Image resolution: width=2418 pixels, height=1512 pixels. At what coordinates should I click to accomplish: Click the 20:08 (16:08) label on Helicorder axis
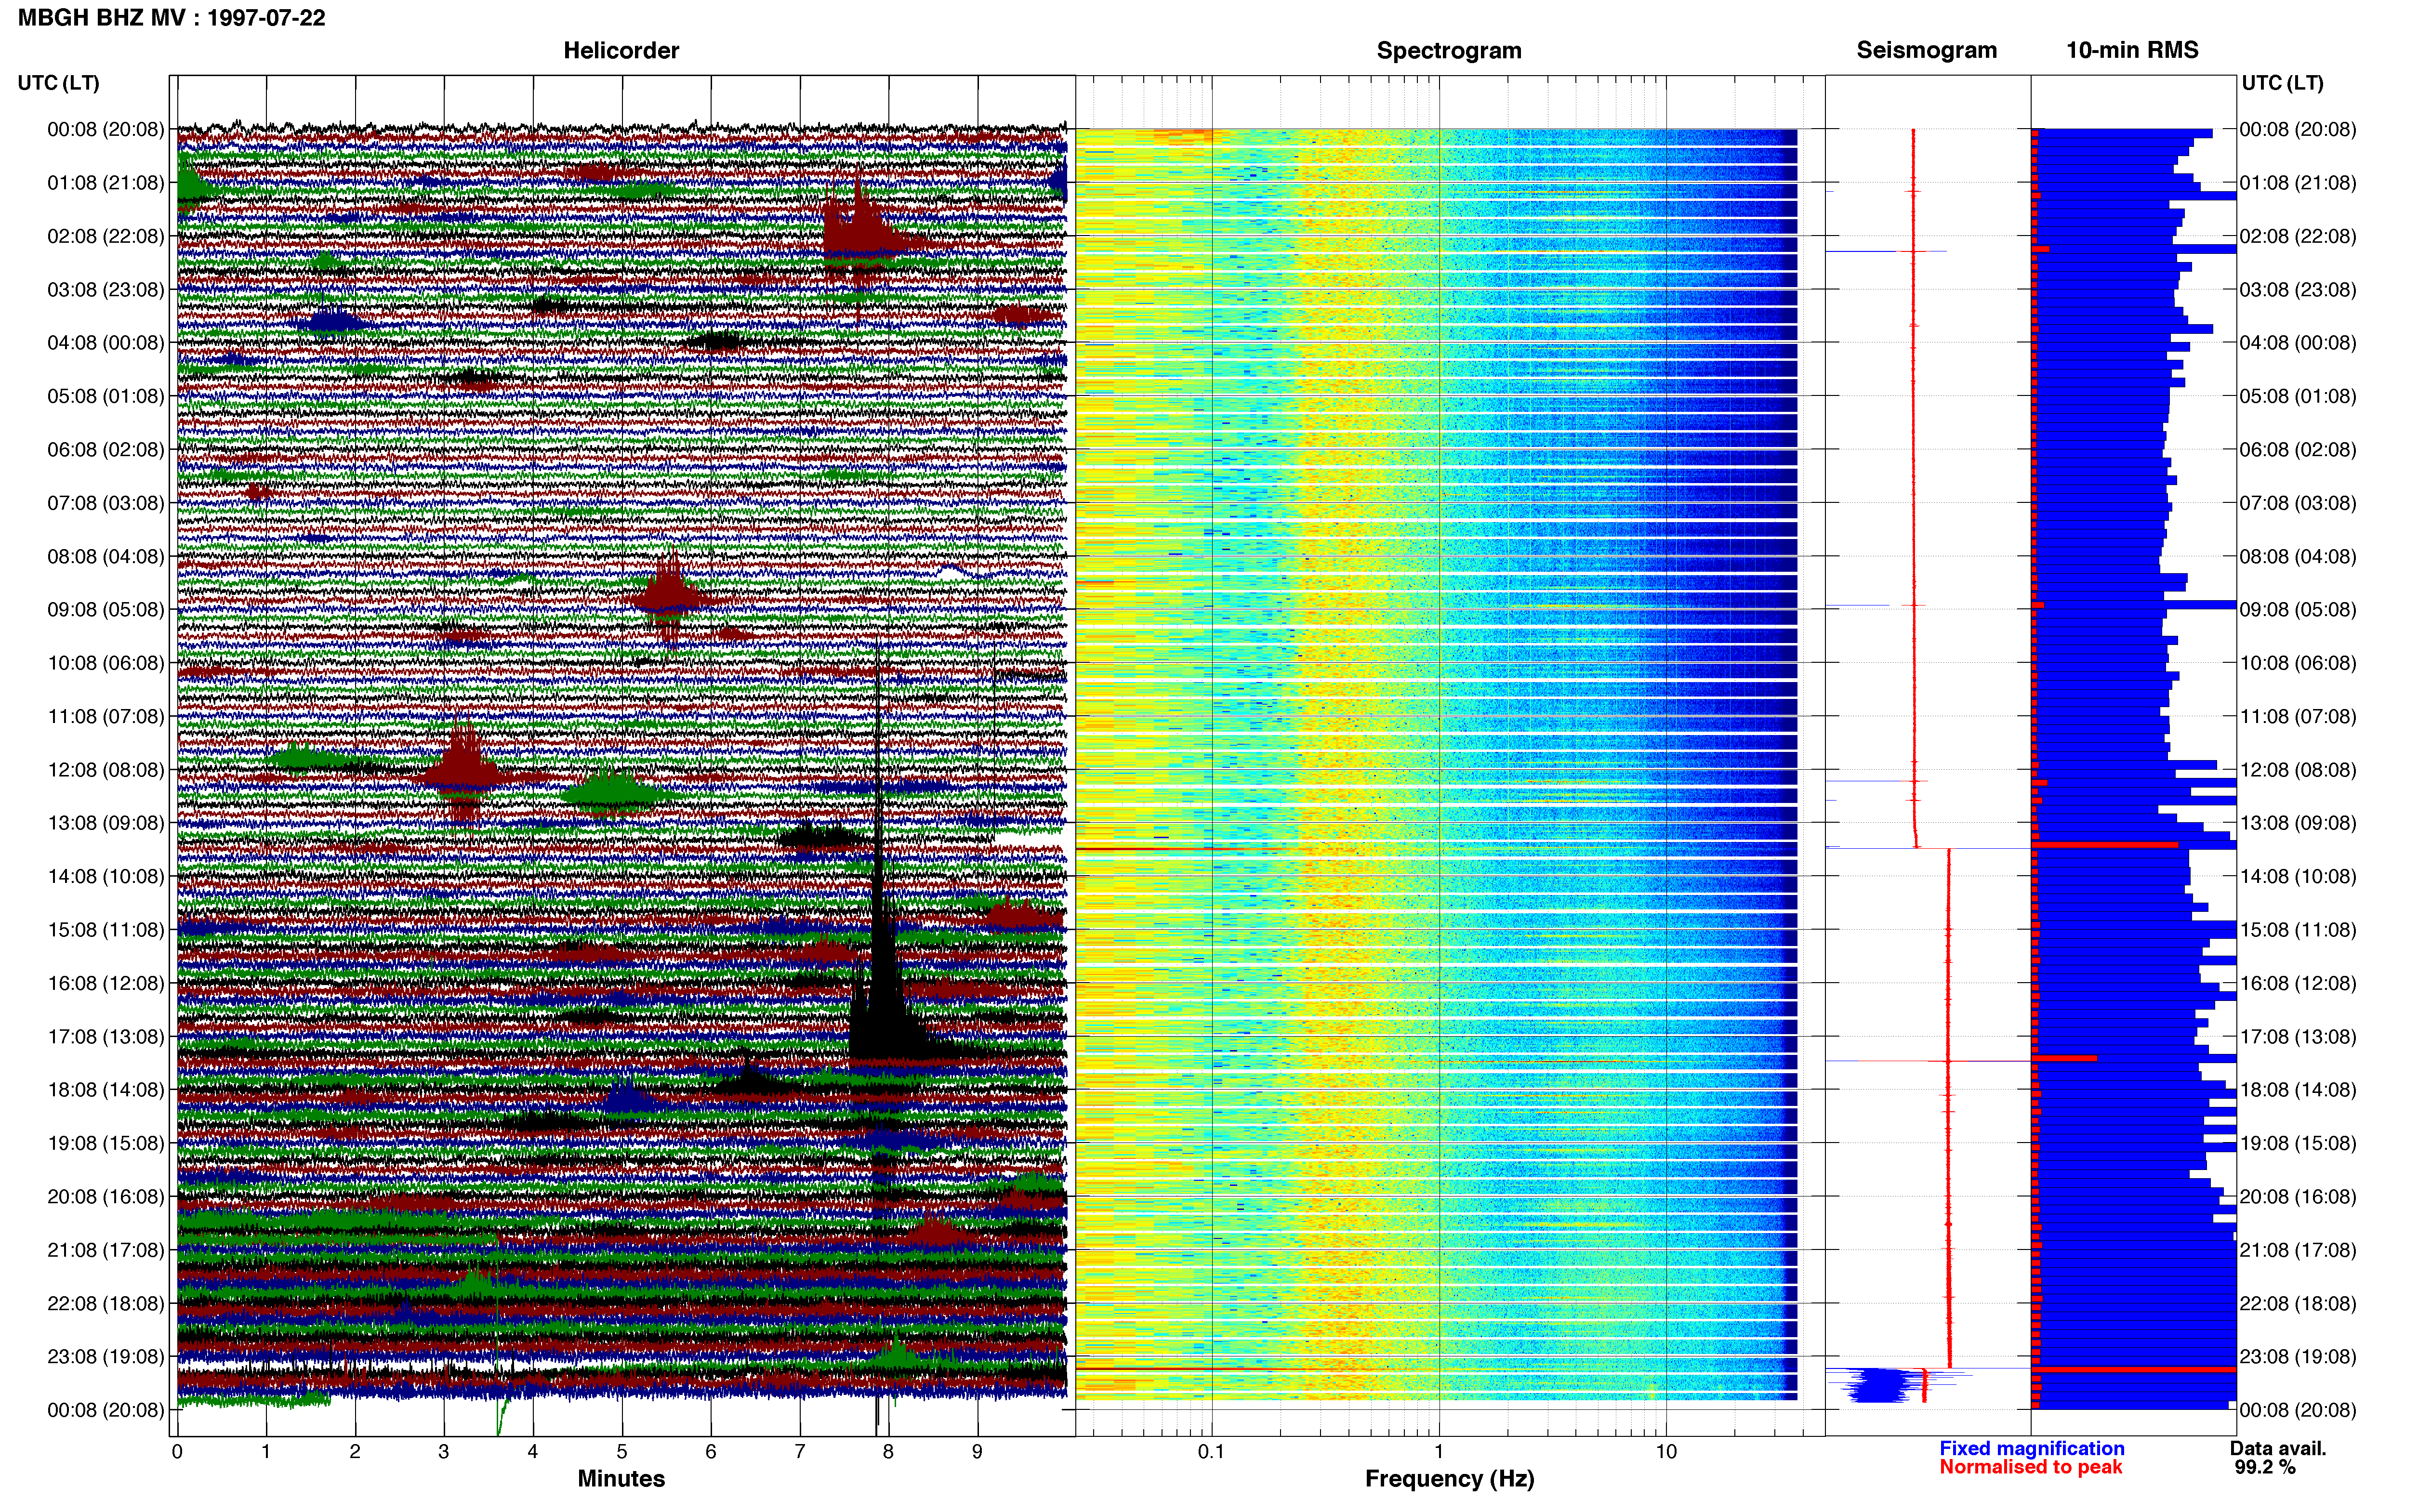pyautogui.click(x=105, y=1197)
